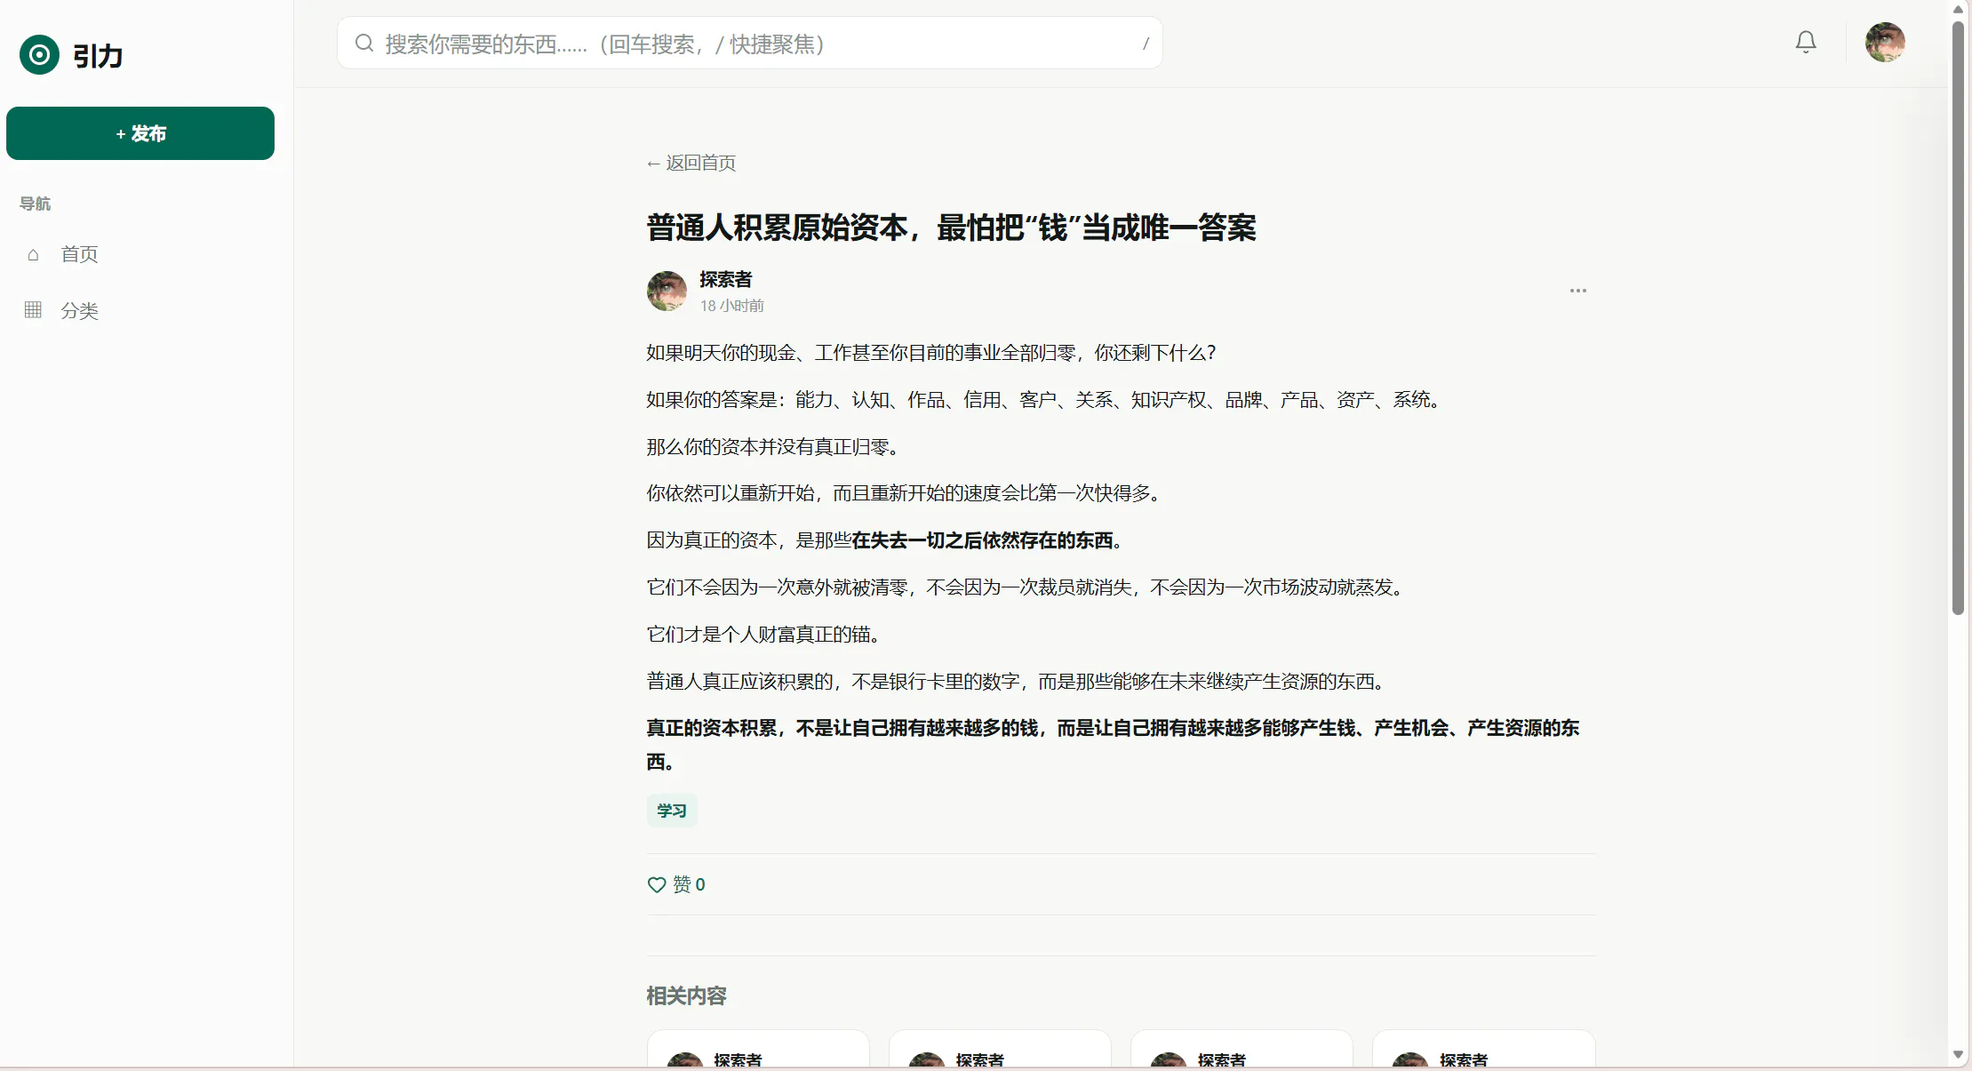Open the three-dot post options menu
The width and height of the screenshot is (1972, 1071).
click(1577, 291)
